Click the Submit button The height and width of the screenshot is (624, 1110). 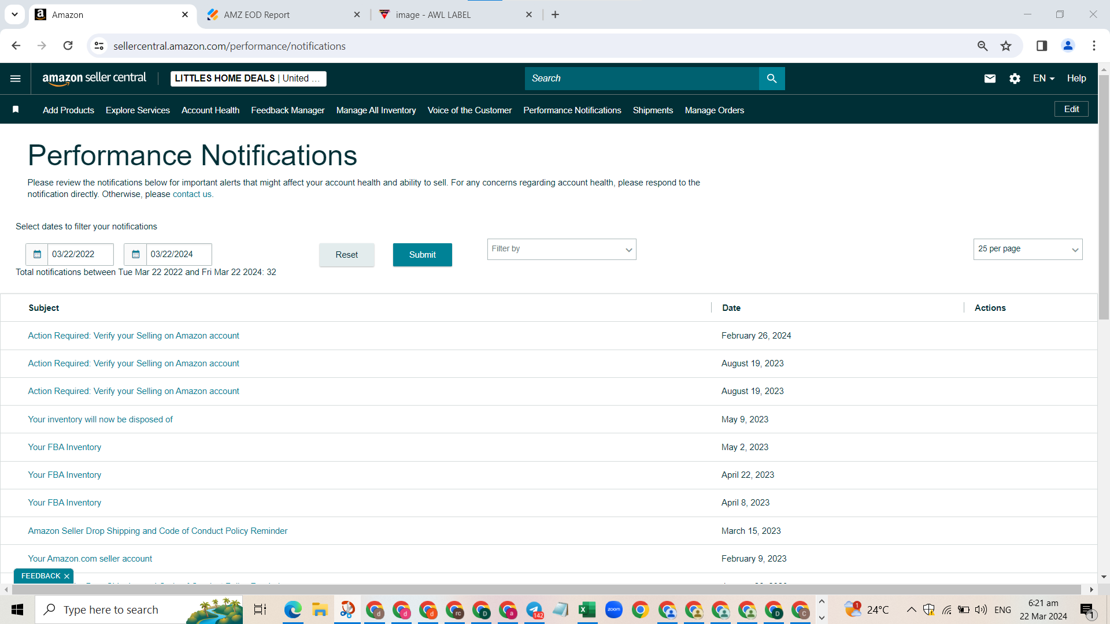pos(423,255)
